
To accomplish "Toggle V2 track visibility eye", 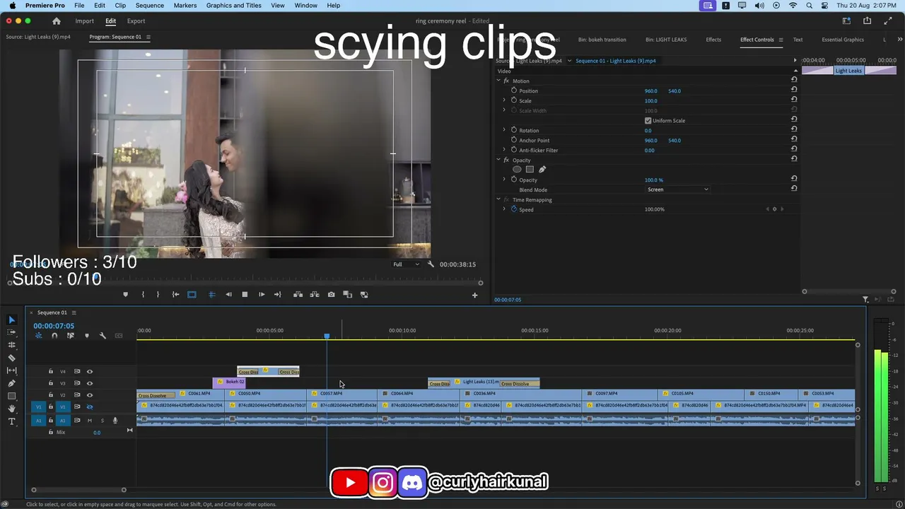I will (90, 395).
